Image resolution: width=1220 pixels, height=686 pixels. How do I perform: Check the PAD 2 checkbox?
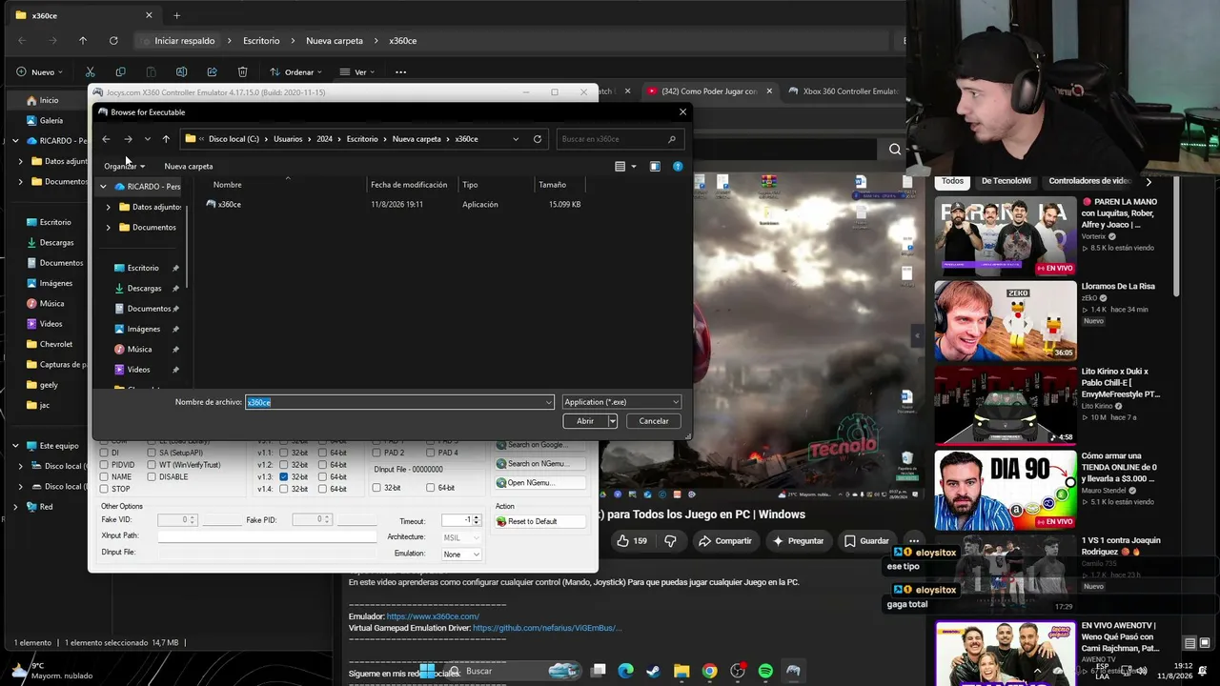click(378, 453)
